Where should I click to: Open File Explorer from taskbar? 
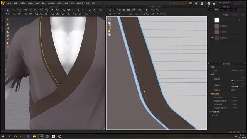pos(34,136)
